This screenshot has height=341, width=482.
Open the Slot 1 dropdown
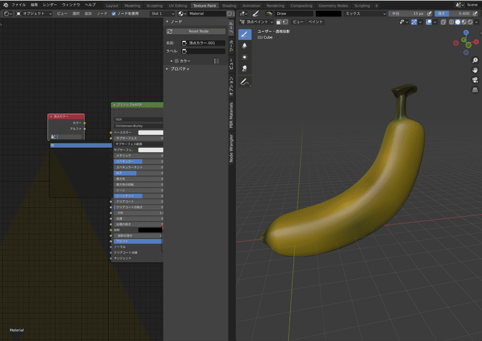click(x=163, y=13)
